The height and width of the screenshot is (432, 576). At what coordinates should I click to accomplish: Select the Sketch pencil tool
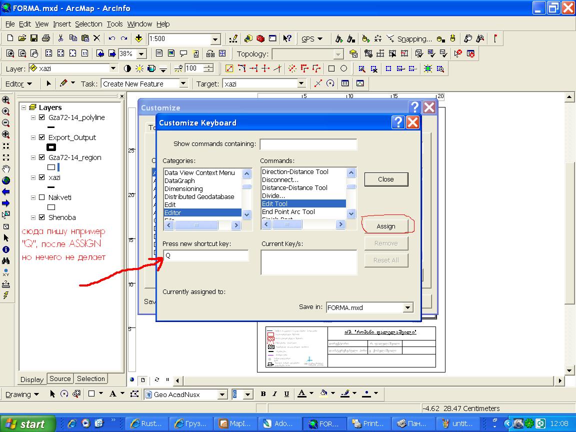pos(63,84)
